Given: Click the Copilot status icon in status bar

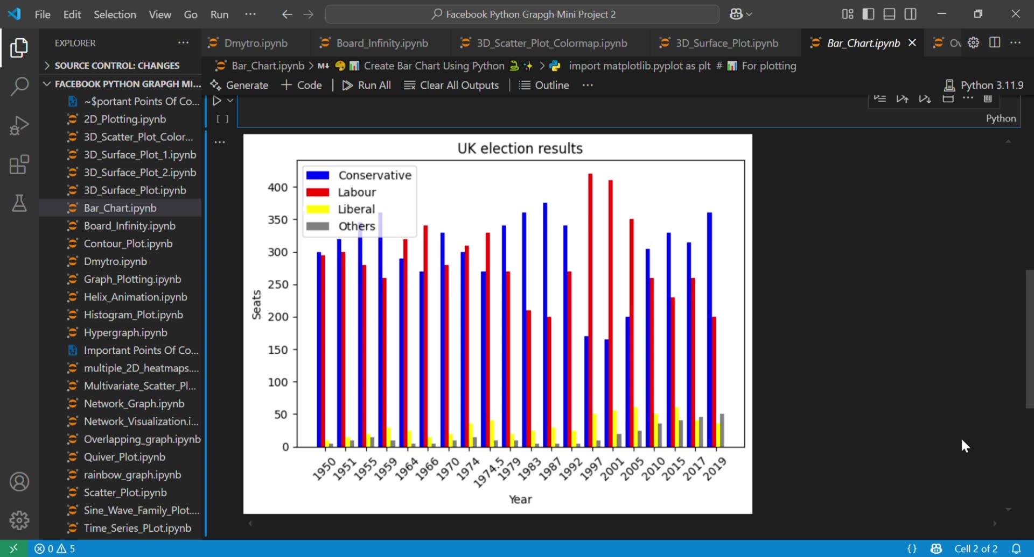Looking at the screenshot, I should coord(937,548).
